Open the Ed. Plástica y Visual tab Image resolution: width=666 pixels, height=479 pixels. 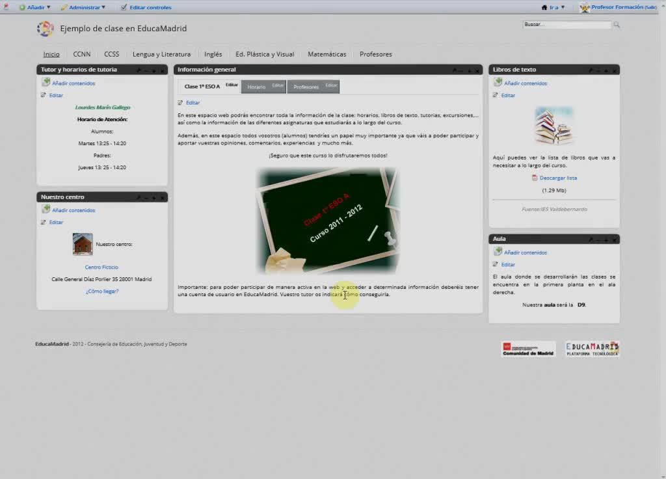pos(265,54)
